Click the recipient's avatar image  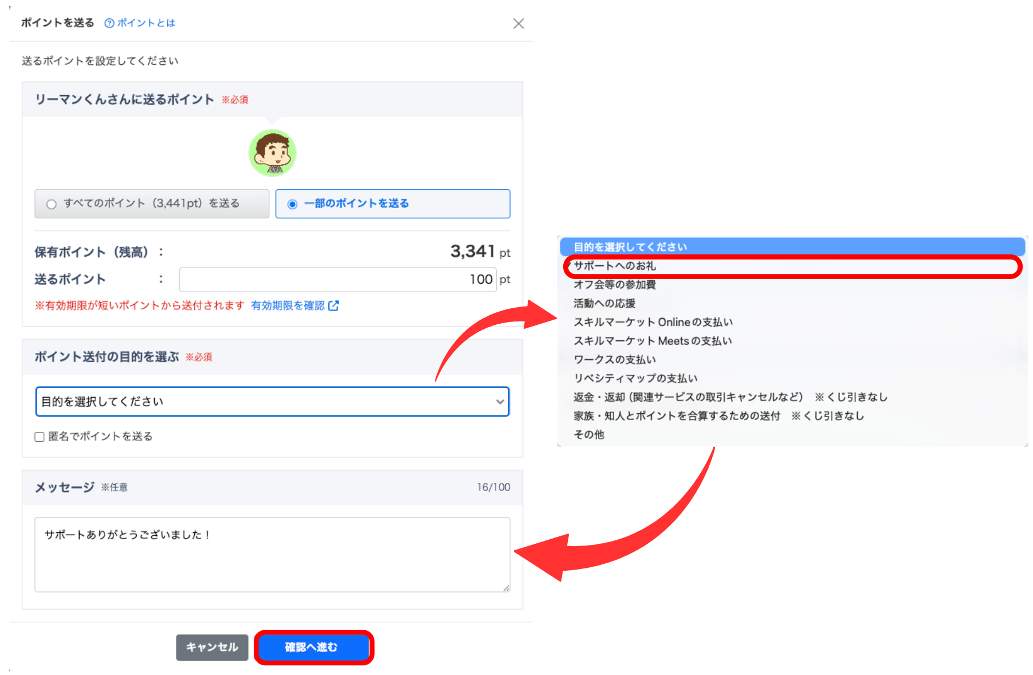click(272, 152)
